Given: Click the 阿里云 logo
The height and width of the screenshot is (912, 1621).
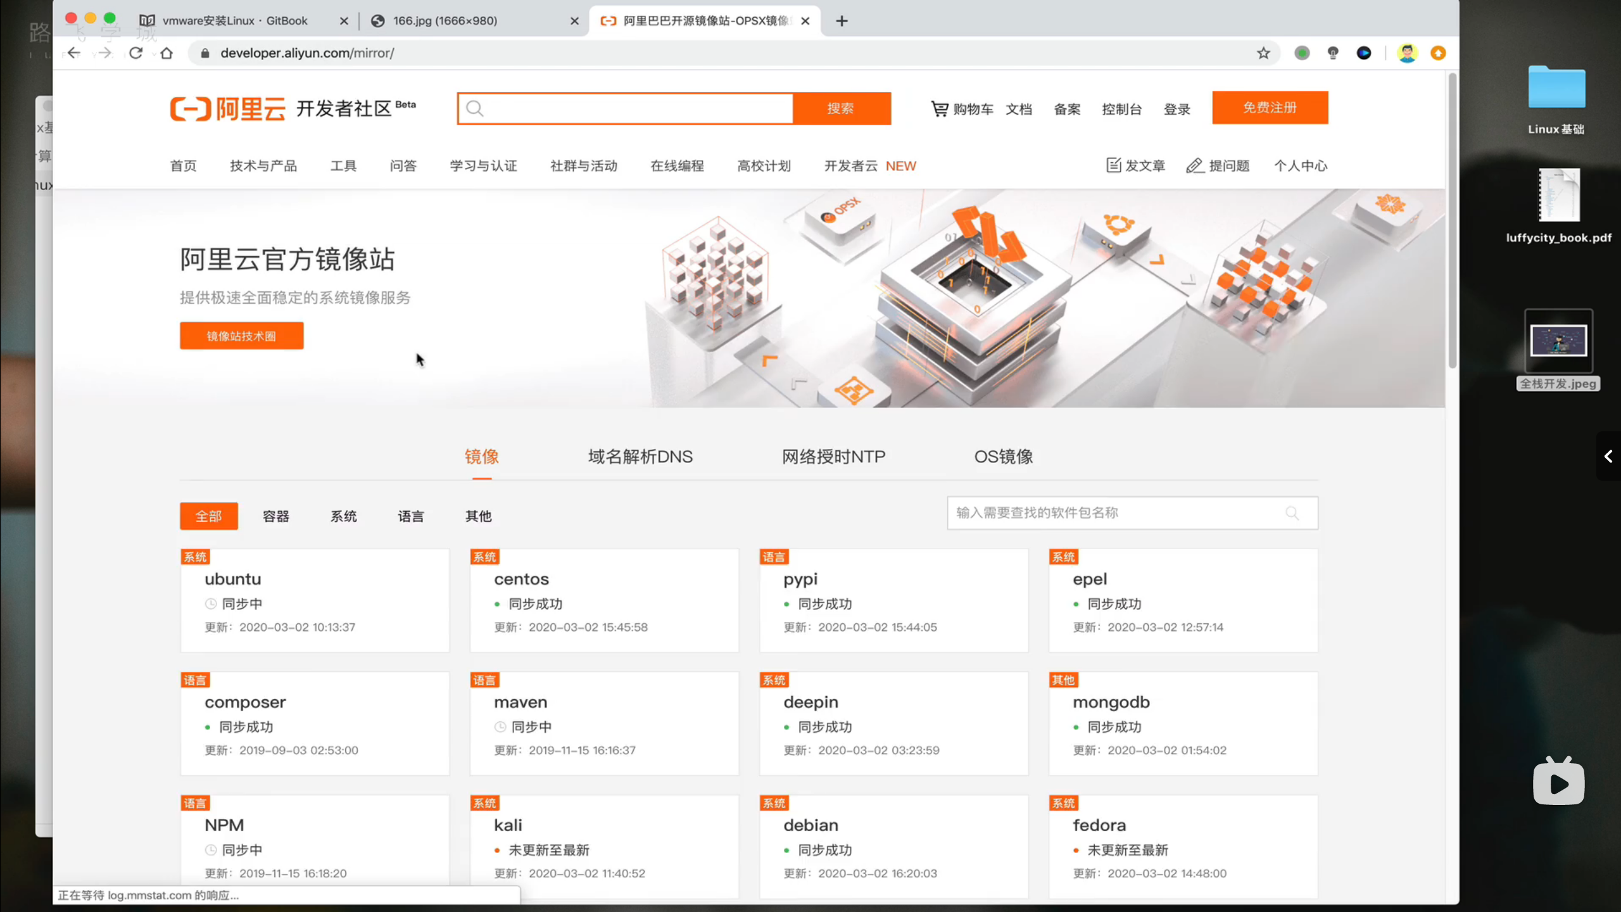Looking at the screenshot, I should click(227, 109).
